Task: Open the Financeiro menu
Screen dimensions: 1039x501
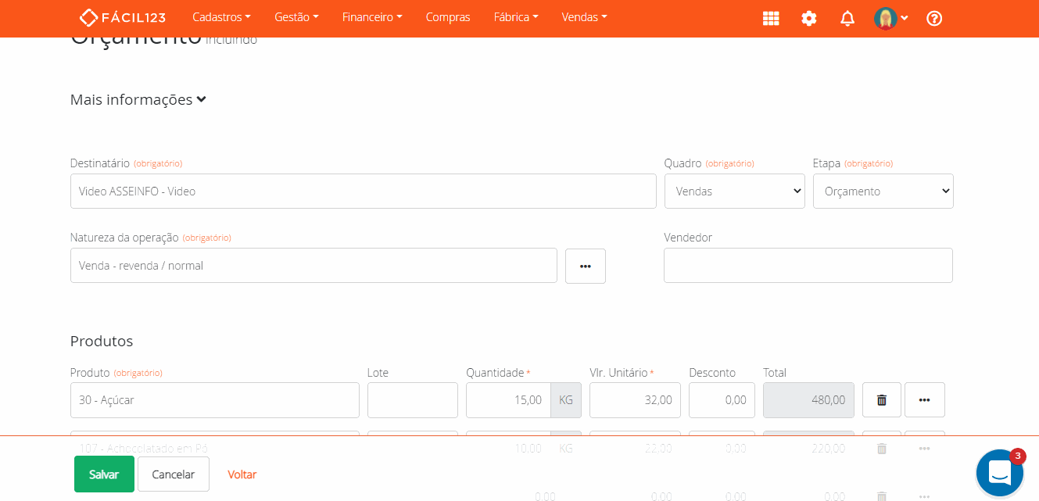Action: pos(372,17)
